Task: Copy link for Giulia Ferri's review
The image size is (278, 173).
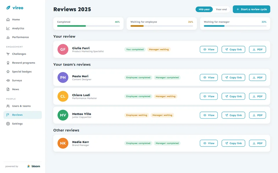Action: point(233,49)
